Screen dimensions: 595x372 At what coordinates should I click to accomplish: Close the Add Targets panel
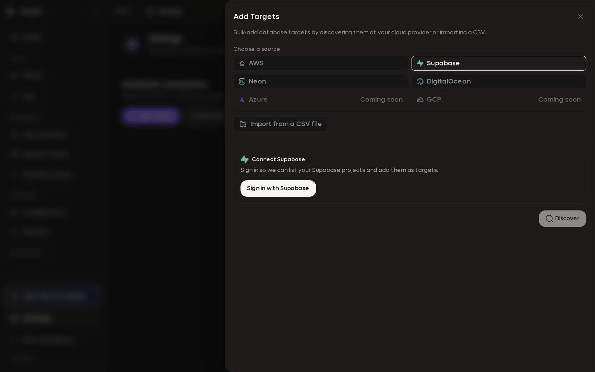580,17
